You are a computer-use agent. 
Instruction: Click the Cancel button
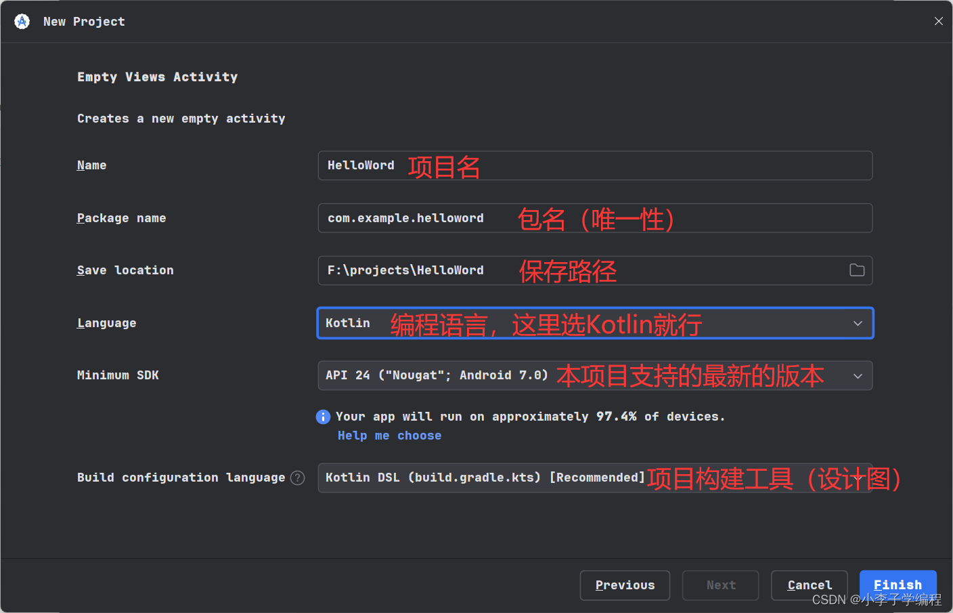(809, 585)
